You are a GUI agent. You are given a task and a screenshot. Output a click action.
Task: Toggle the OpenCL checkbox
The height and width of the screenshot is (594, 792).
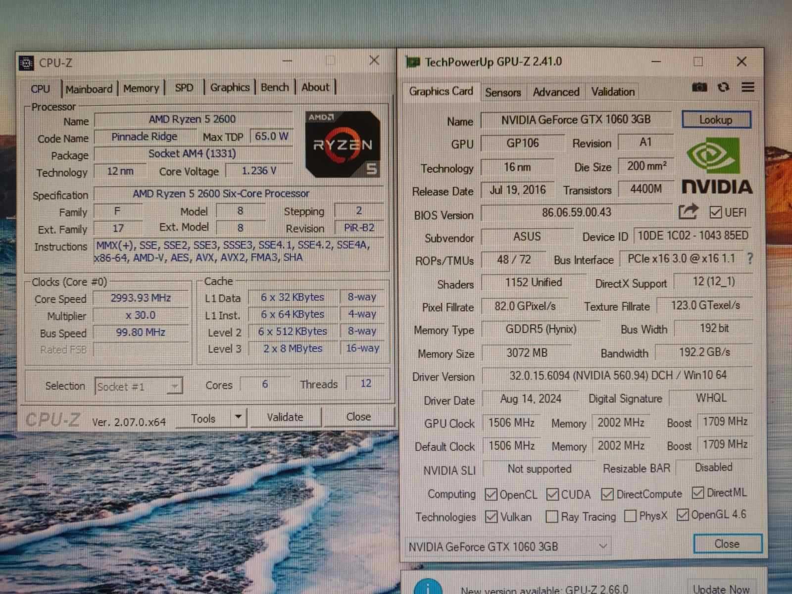[x=491, y=495]
